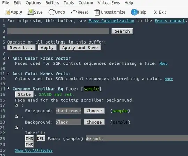Viewport: 188px width, 156px height.
Task: Click the Exit X icon
Action: pos(155,12)
